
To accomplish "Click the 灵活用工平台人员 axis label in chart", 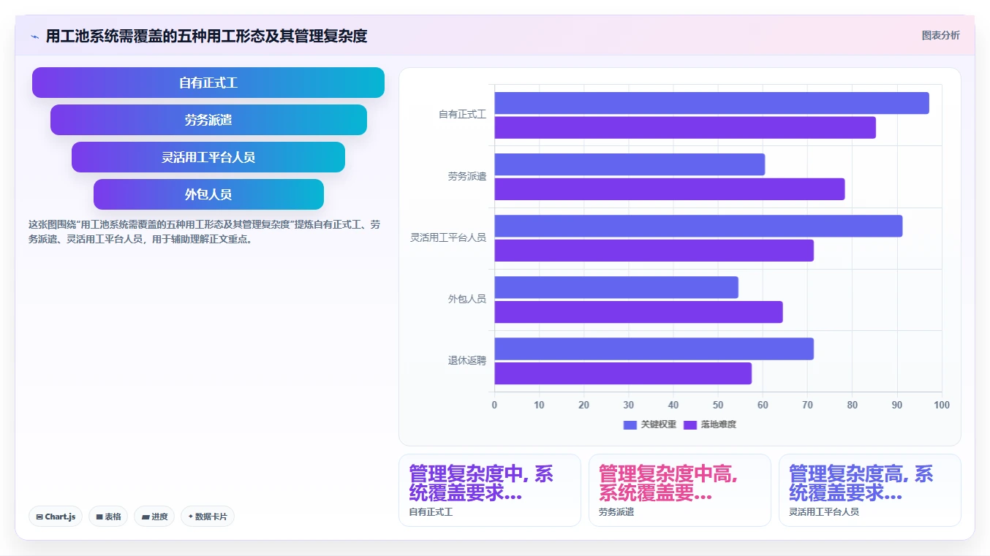I will [x=448, y=238].
